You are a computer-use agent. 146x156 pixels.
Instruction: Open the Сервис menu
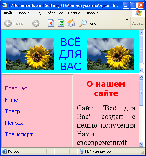click(74, 13)
